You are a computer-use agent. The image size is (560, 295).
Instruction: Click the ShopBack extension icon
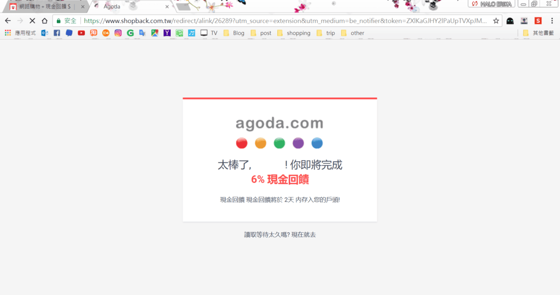pos(538,21)
